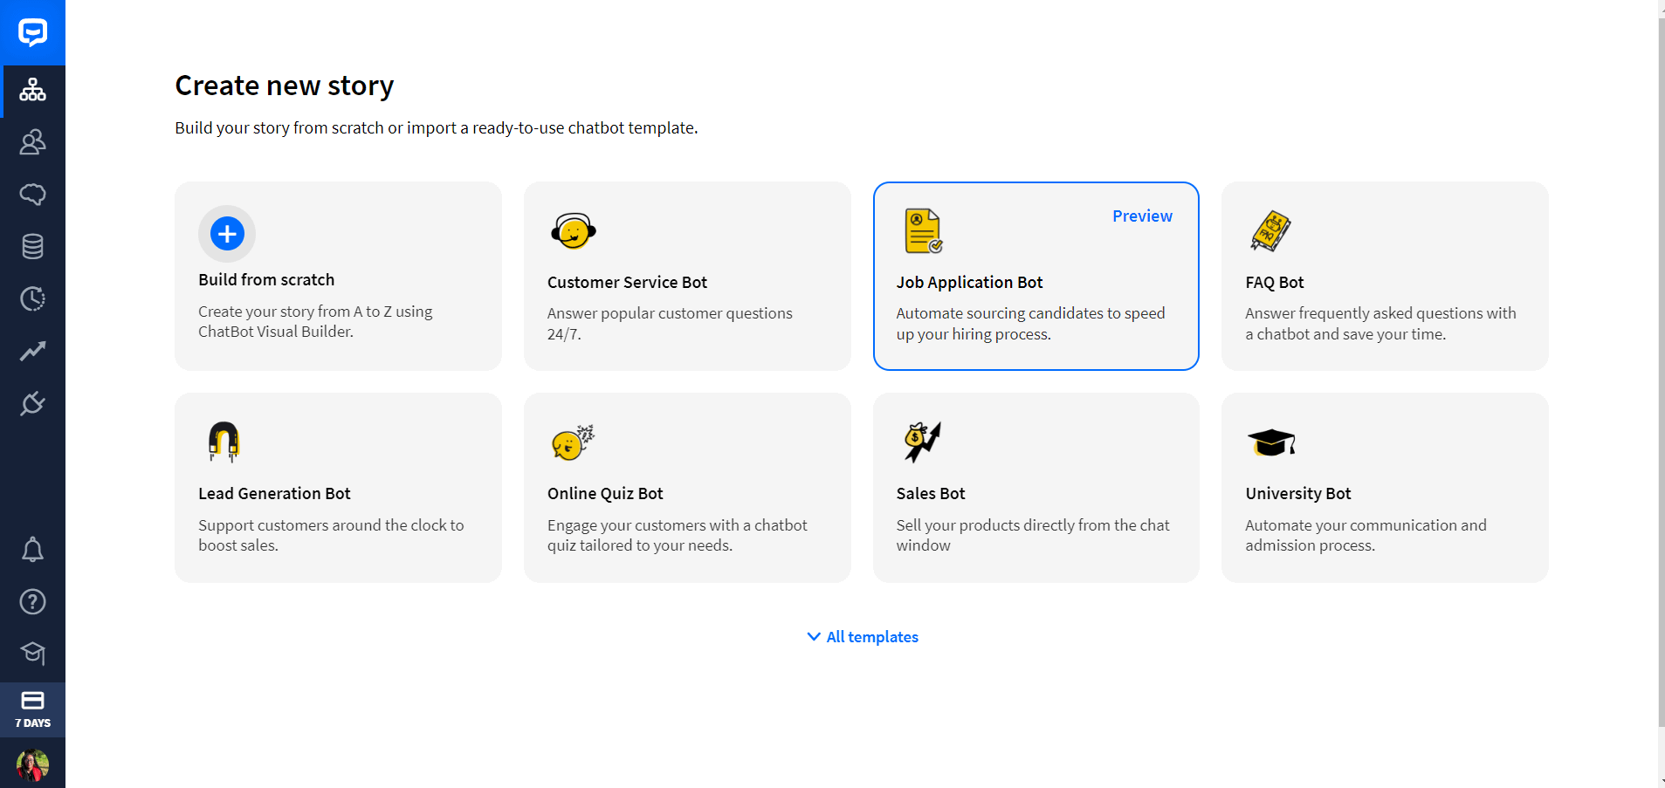Open the Archives database icon
The width and height of the screenshot is (1665, 788).
point(33,246)
